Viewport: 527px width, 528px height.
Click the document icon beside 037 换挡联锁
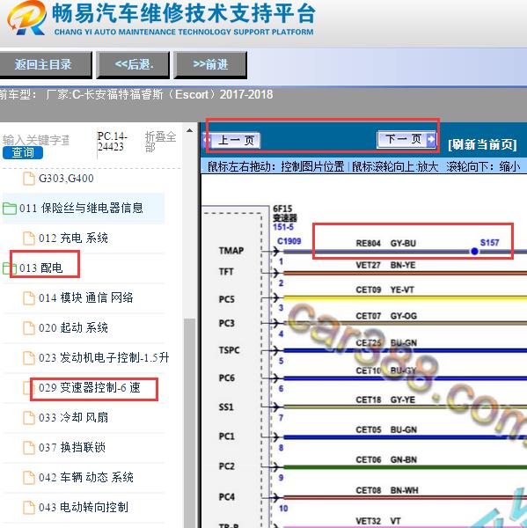click(x=29, y=448)
